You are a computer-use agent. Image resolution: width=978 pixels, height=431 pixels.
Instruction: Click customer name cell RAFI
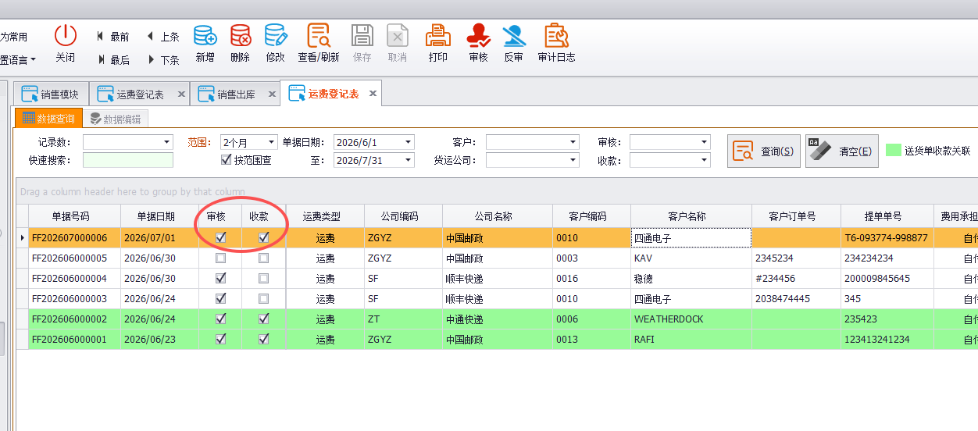point(691,339)
